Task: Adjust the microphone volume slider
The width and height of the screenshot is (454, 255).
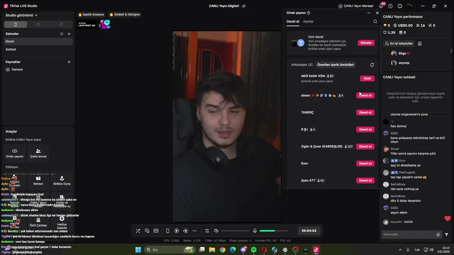Action: (273, 231)
